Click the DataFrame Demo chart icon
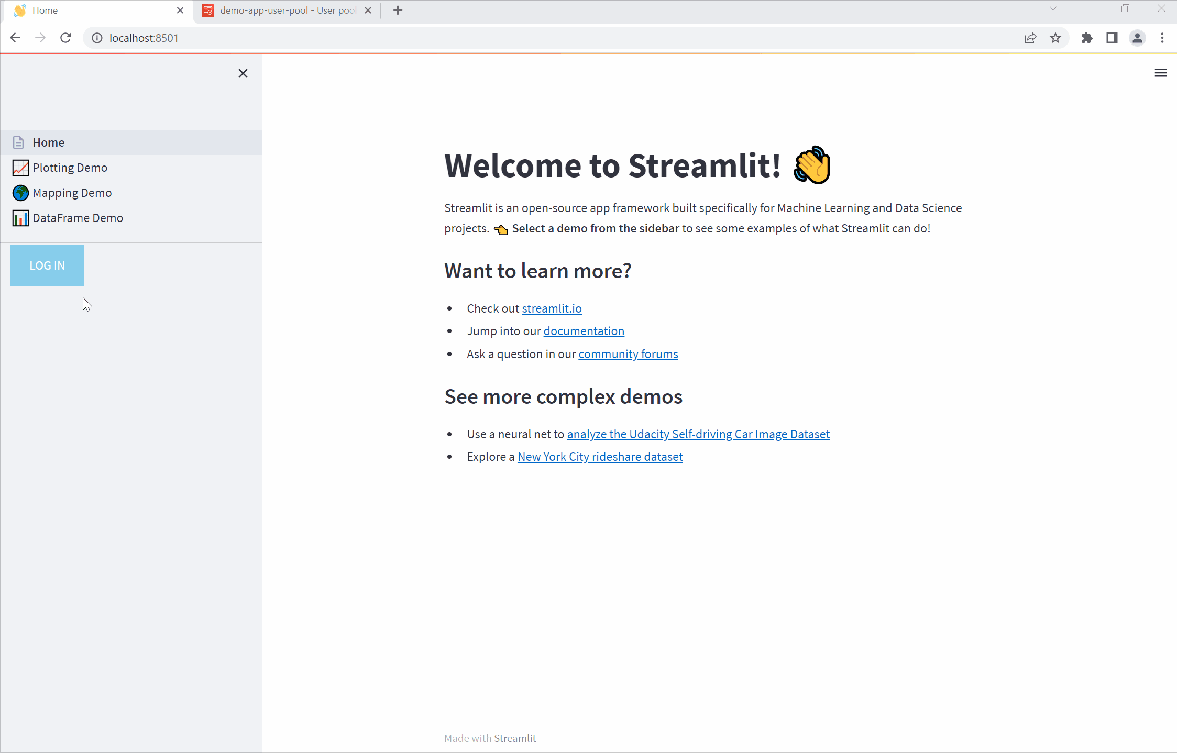 20,218
